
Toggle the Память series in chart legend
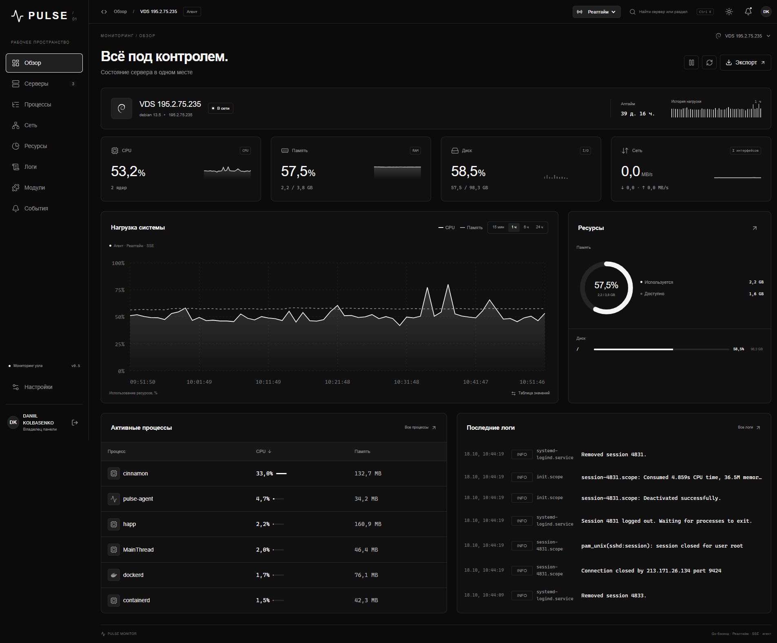(x=471, y=228)
